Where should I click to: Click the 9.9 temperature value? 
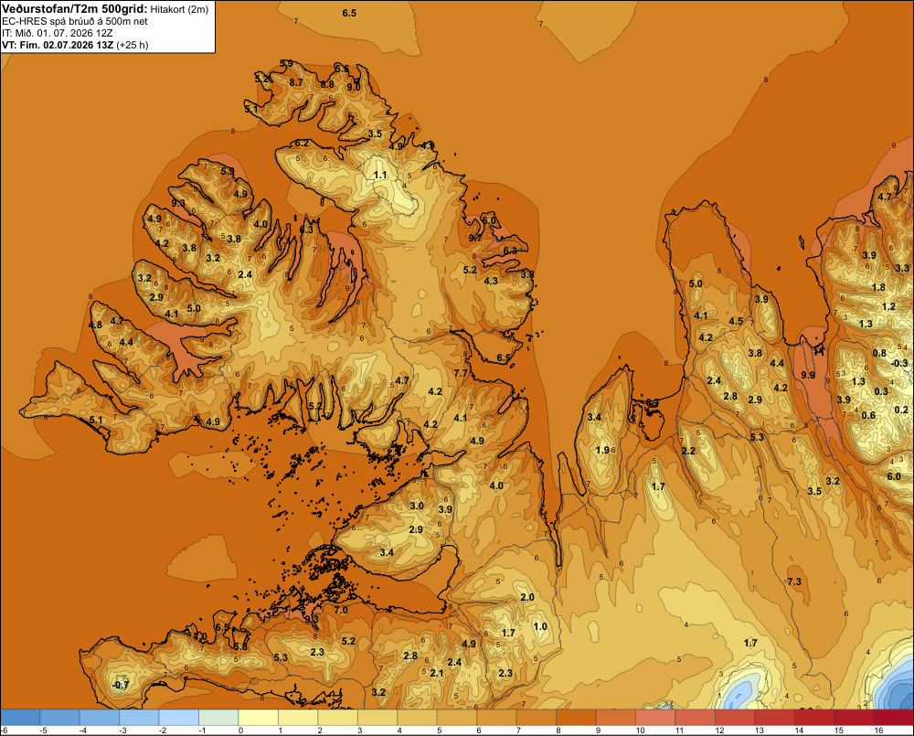(x=808, y=375)
